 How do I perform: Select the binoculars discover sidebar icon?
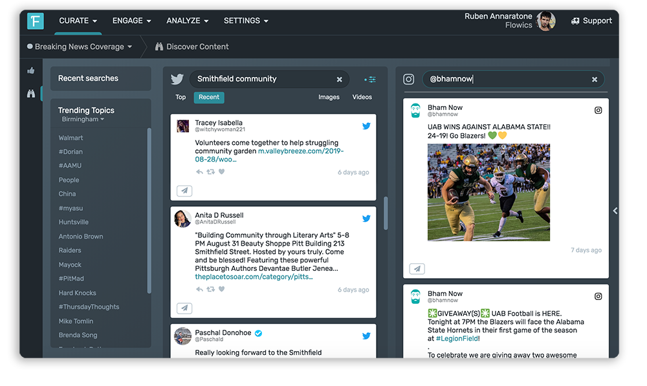31,94
